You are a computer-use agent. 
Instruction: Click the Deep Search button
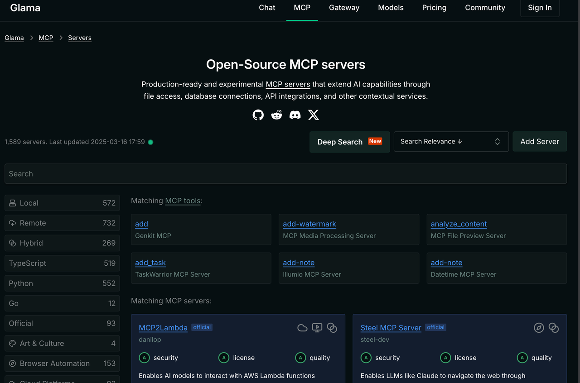tap(350, 142)
